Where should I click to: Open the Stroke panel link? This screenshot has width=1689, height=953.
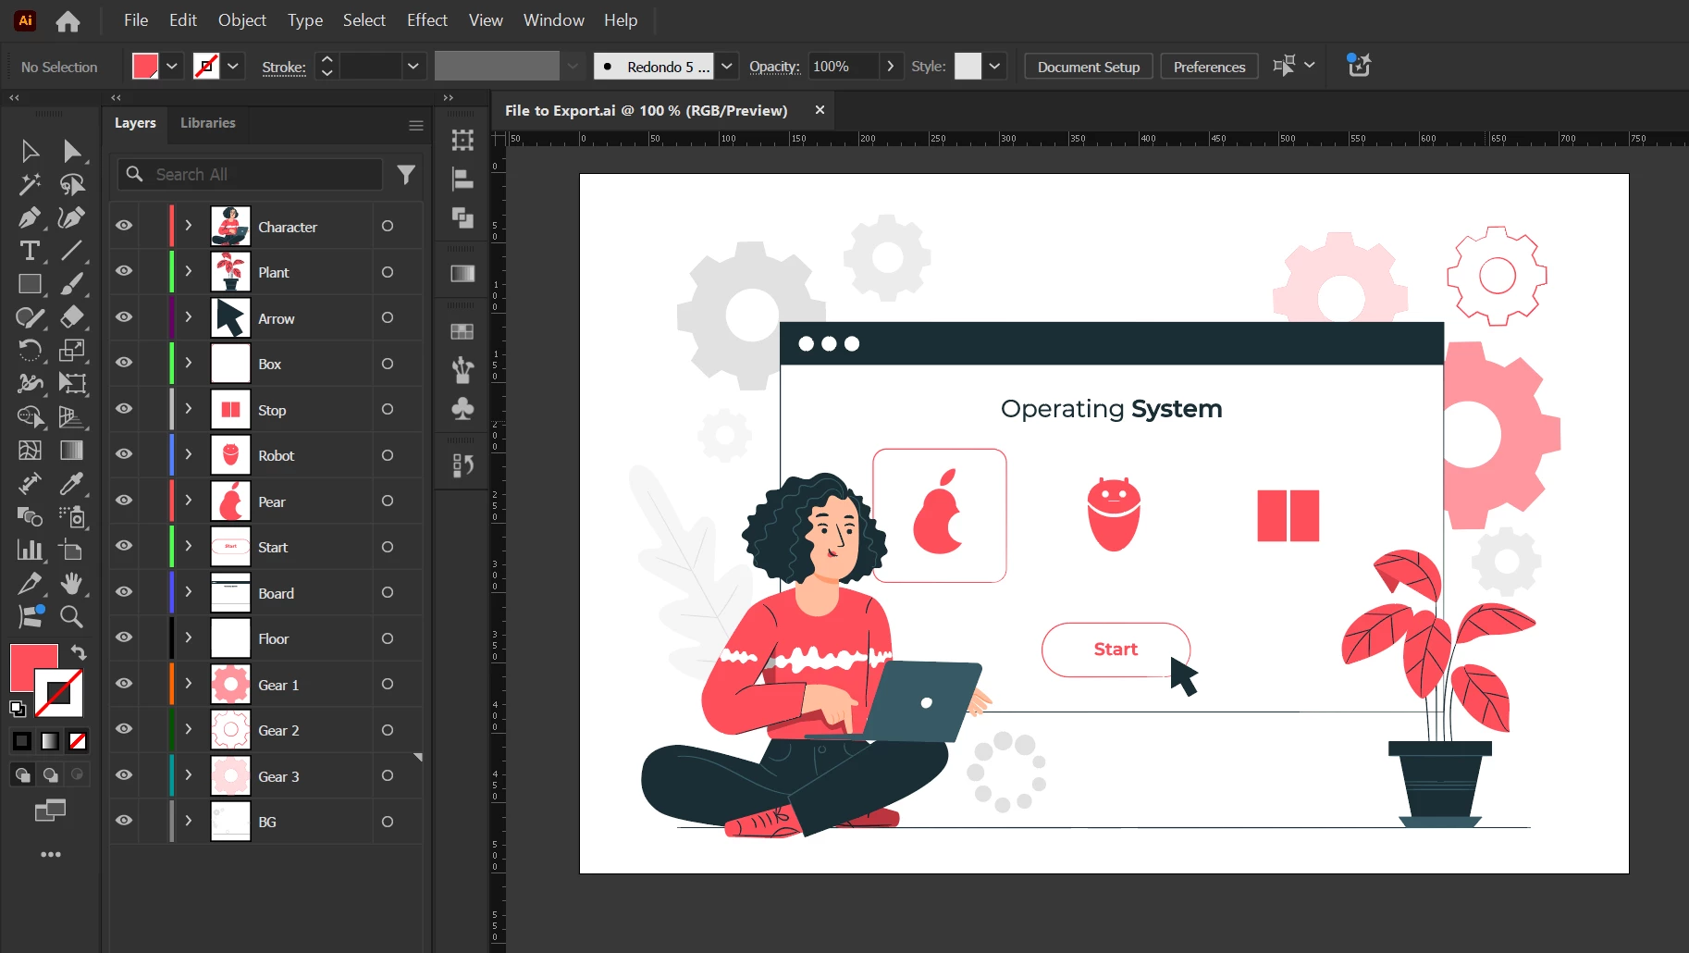click(284, 68)
